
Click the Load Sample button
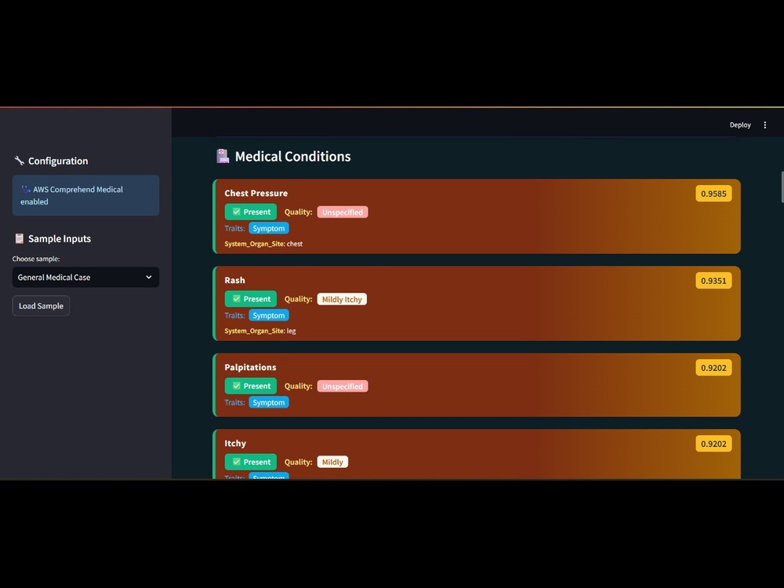[x=41, y=306]
